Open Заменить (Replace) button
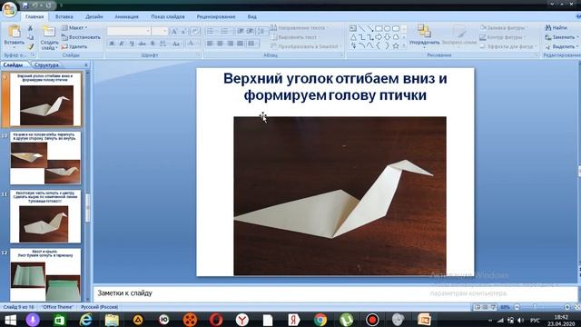581x327 pixels. point(561,37)
